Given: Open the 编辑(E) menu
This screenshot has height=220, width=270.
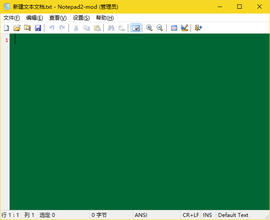Looking at the screenshot, I should [x=34, y=18].
